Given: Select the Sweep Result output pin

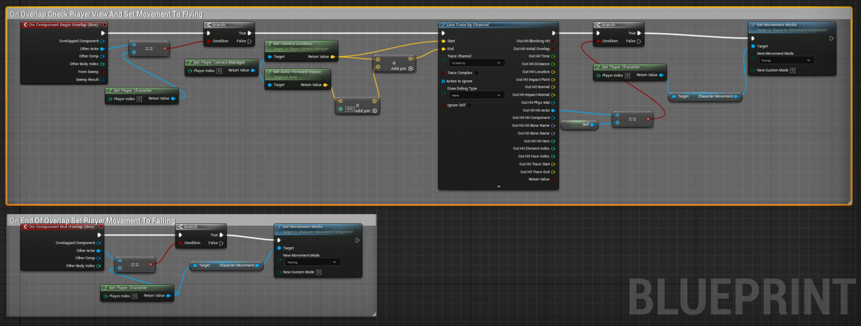Looking at the screenshot, I should point(102,80).
